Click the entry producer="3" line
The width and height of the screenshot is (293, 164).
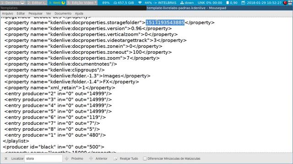[58, 100]
